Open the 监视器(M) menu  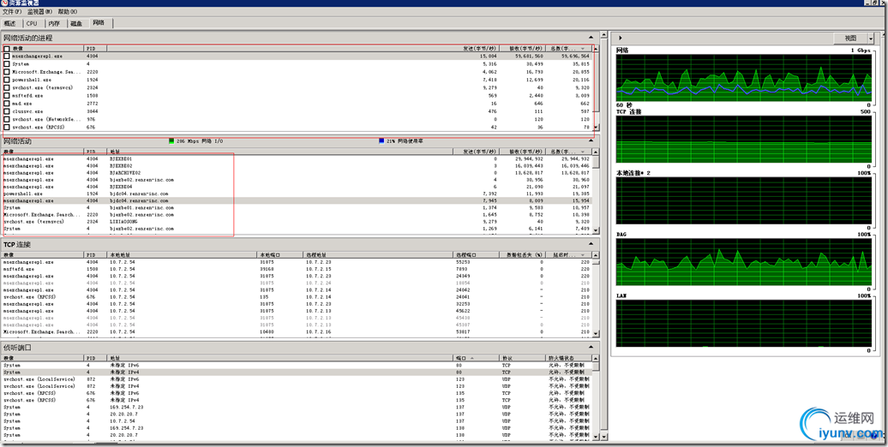coord(39,11)
